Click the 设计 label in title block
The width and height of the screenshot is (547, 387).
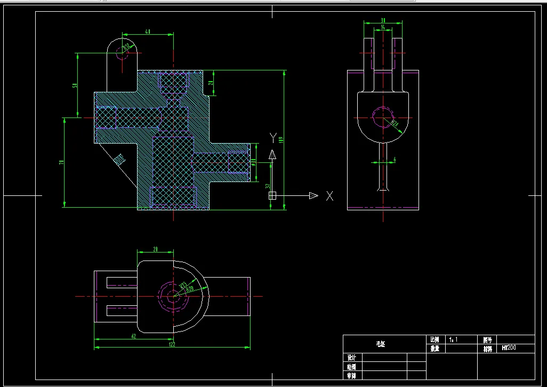point(351,358)
